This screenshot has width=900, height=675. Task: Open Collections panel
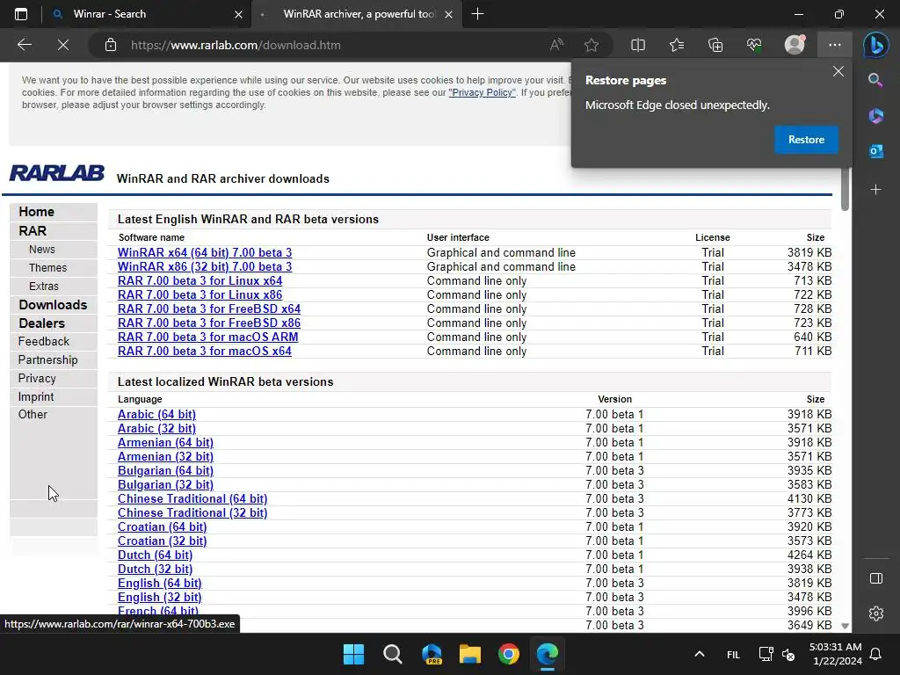pos(715,45)
